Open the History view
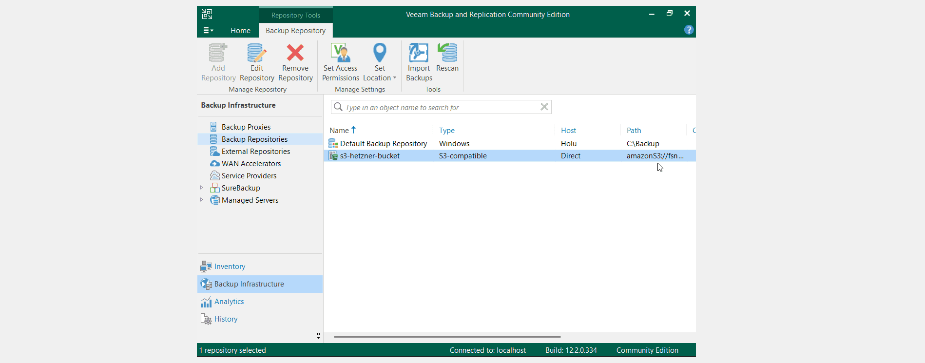The width and height of the screenshot is (925, 363). click(x=260, y=319)
